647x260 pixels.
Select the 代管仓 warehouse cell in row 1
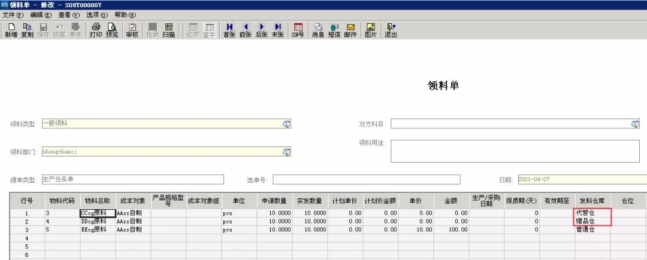592,213
